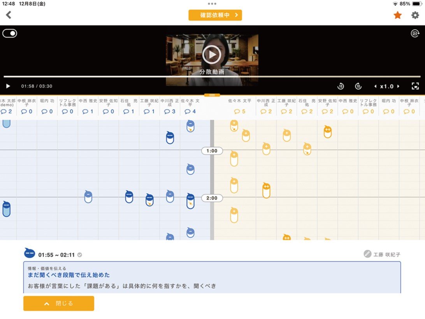The image size is (425, 319).
Task: Decrease playback speed with left arrow
Action: 375,86
